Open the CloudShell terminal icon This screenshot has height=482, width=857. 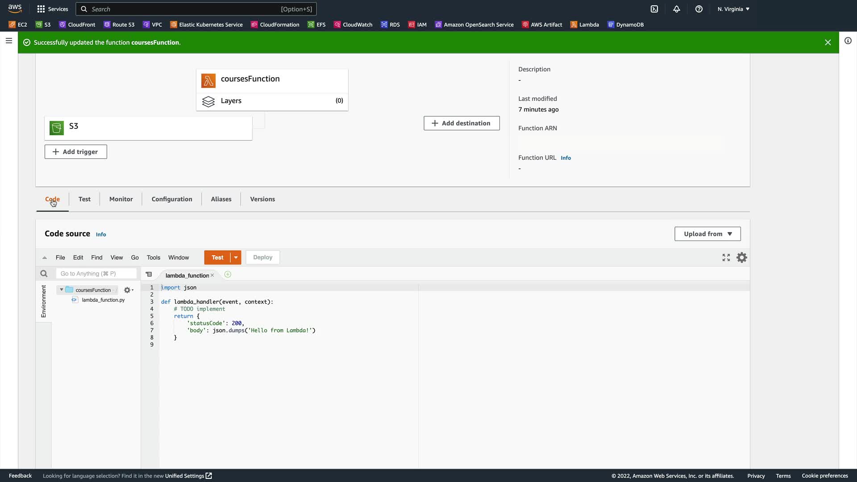[654, 9]
